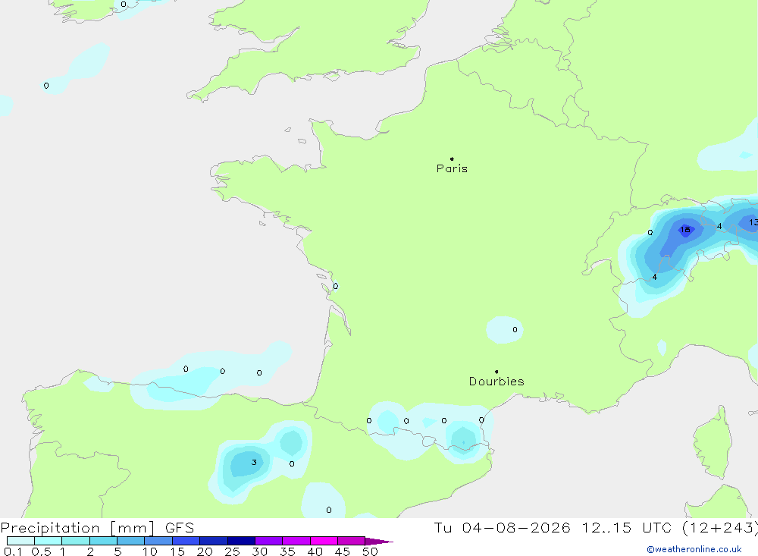Viewport: 758px width, 556px height.
Task: Click the above-50 legend arrow tip
Action: (379, 541)
